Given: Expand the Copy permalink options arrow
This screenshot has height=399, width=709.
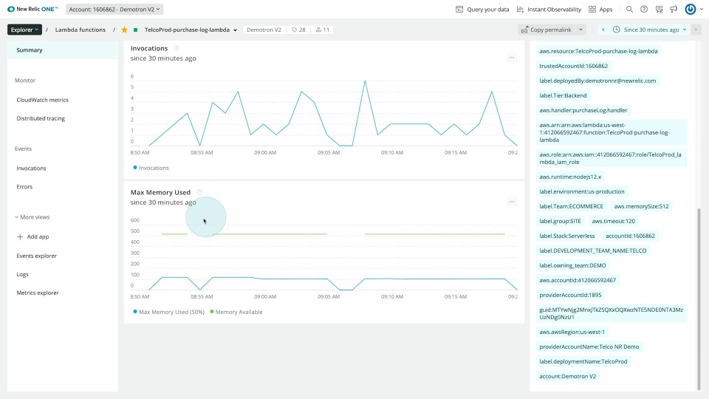Looking at the screenshot, I should click(x=581, y=30).
